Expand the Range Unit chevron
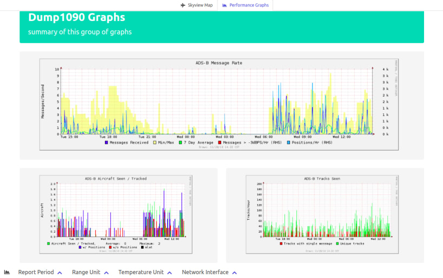443x278 pixels. tap(106, 273)
